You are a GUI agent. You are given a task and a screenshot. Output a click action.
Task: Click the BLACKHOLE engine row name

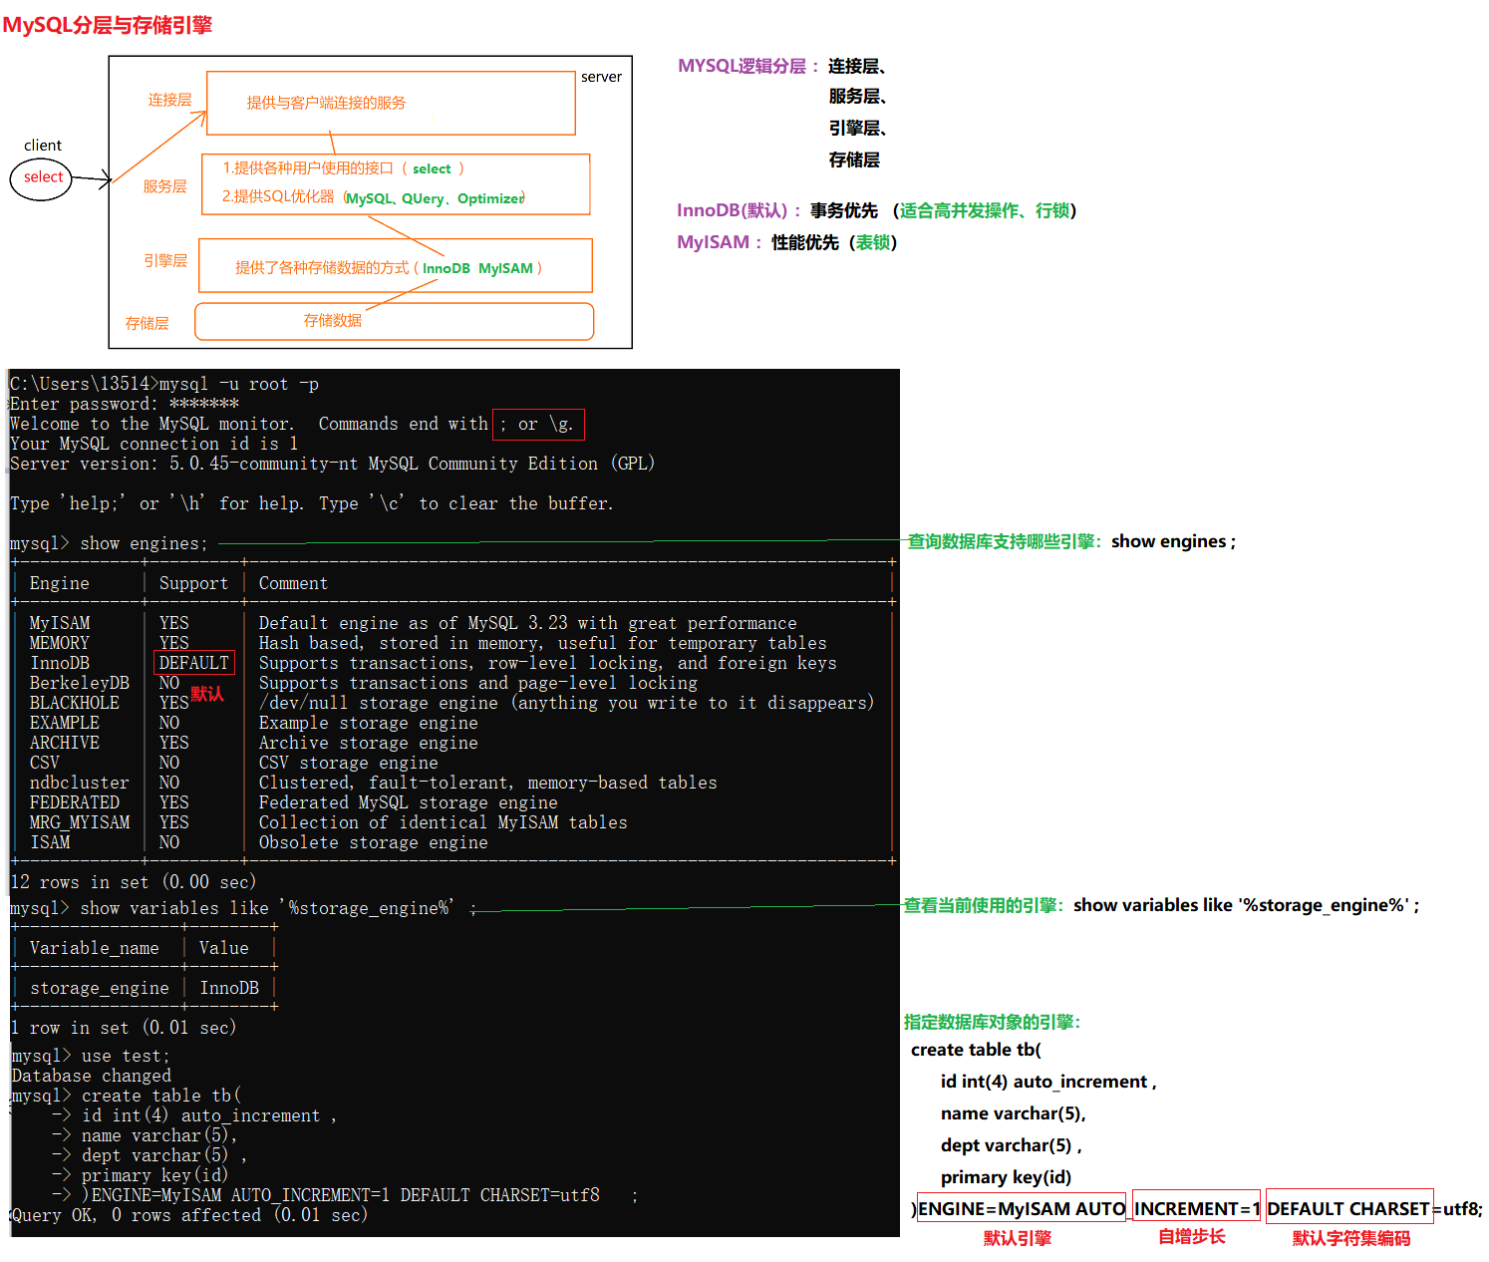coord(75,703)
